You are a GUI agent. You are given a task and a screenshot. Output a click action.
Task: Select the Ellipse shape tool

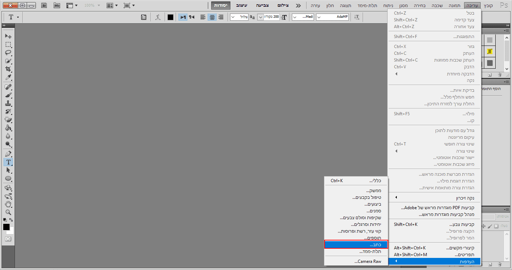[8, 178]
